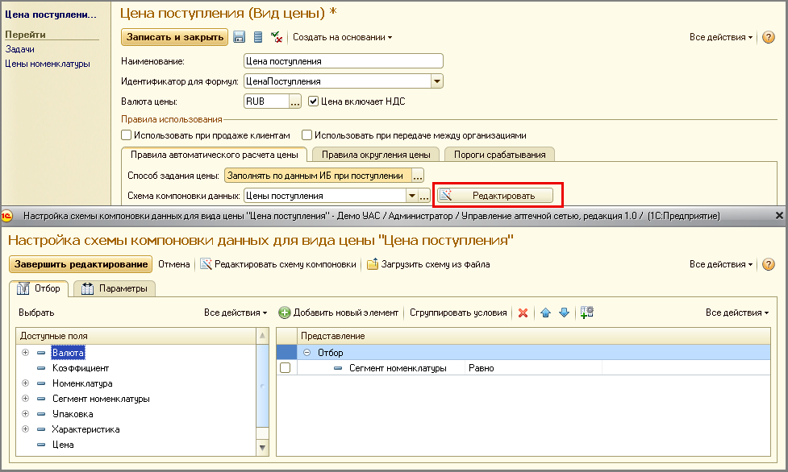Click the custom settings icon with gear

click(586, 313)
